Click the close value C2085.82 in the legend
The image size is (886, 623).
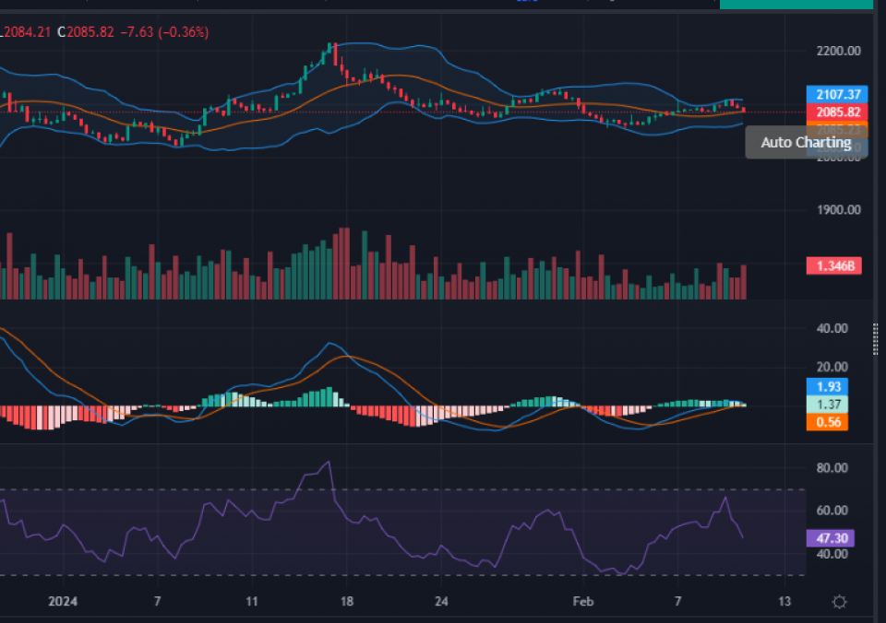coord(86,32)
